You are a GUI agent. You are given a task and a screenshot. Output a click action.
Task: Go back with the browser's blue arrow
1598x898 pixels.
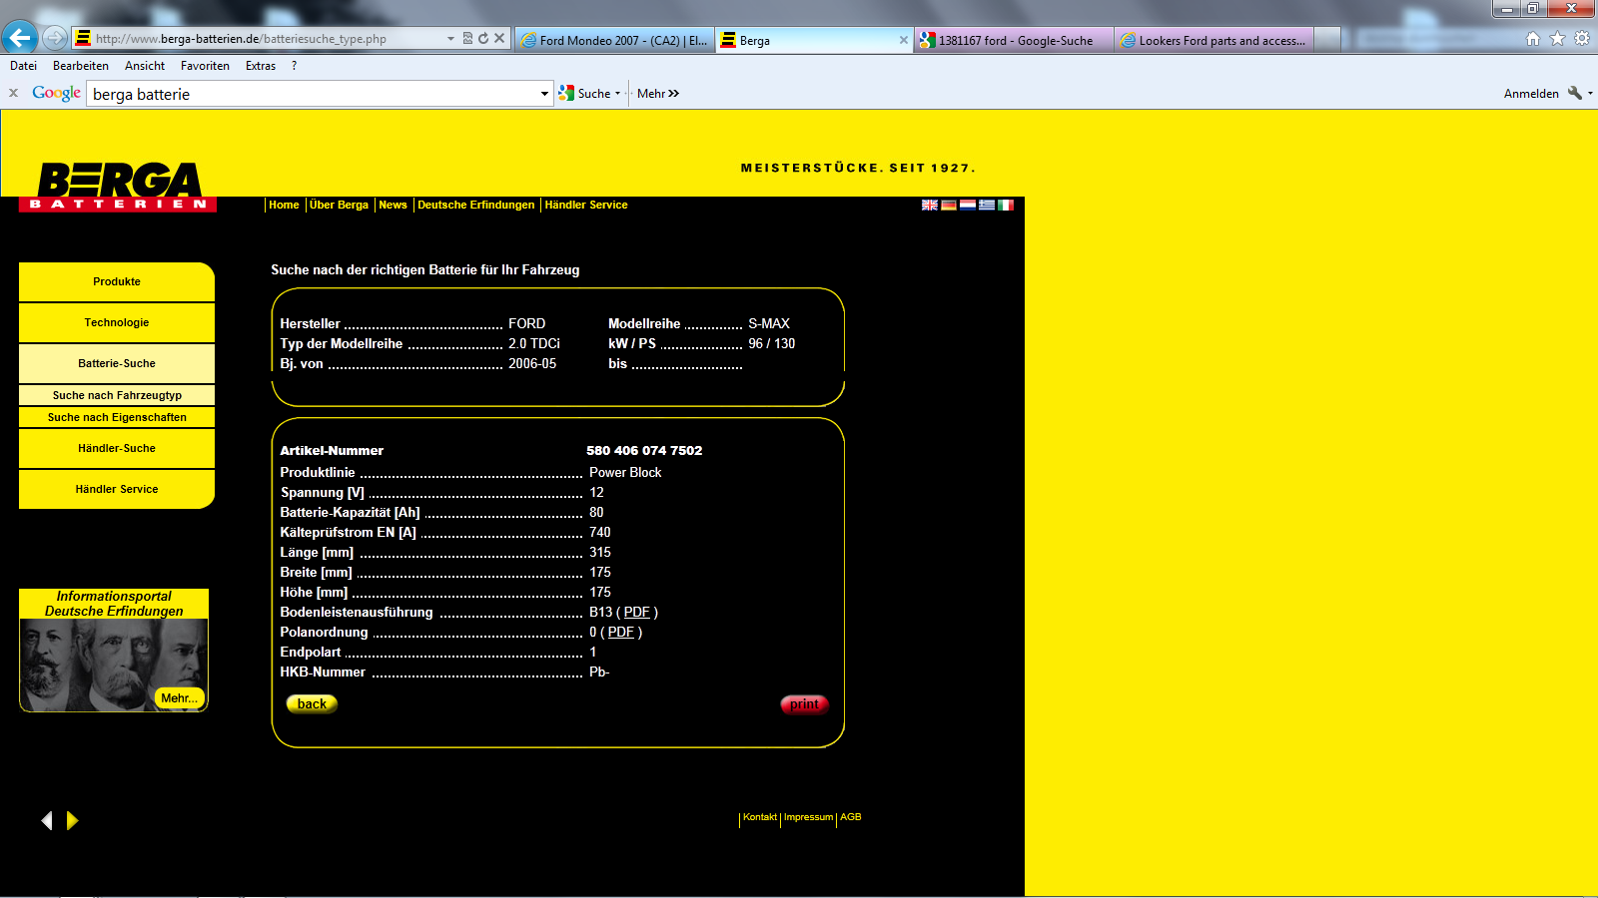tap(20, 38)
